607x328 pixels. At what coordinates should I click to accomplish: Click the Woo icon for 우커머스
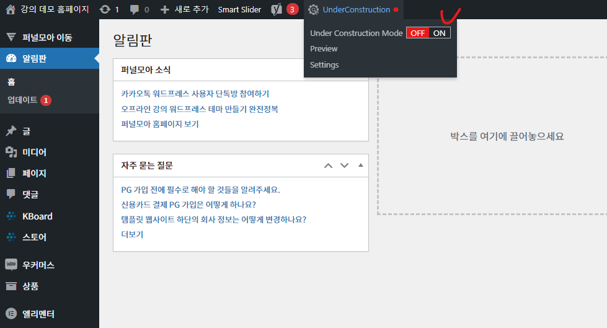[11, 265]
